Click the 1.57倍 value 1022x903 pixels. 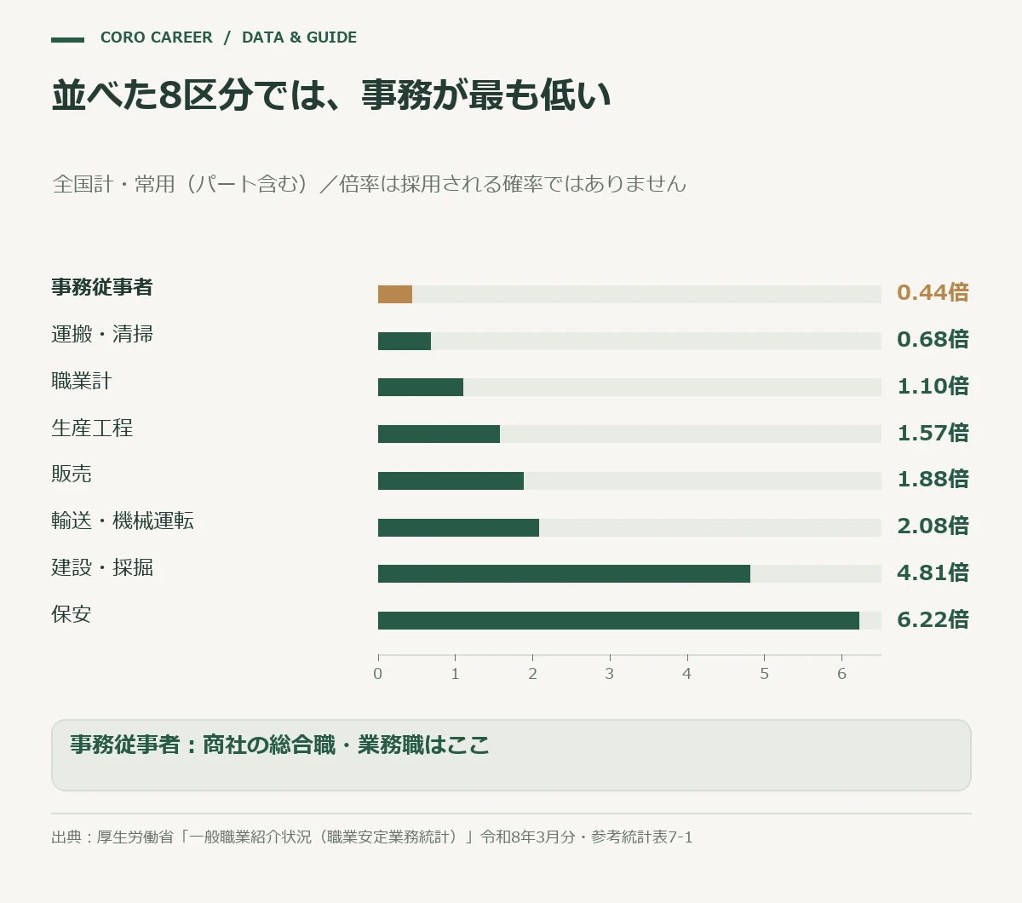coord(933,434)
